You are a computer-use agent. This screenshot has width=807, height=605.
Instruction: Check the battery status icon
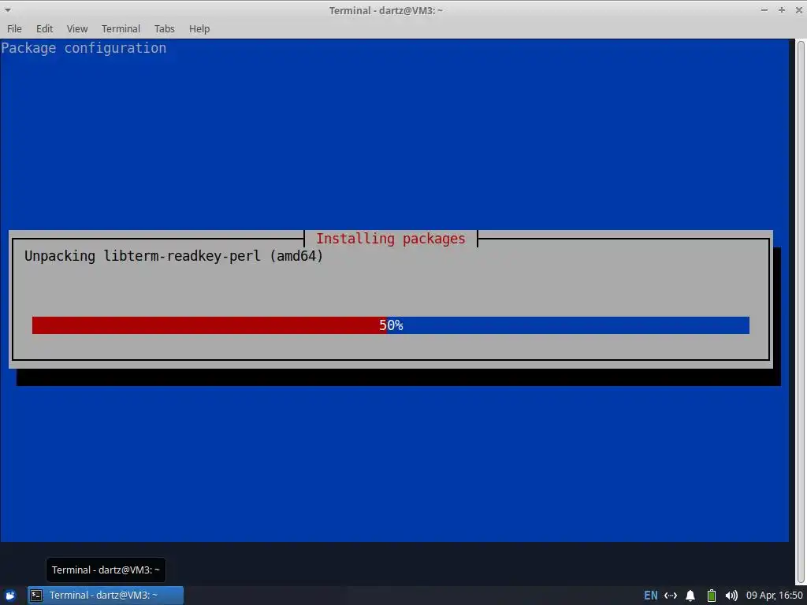(x=712, y=596)
